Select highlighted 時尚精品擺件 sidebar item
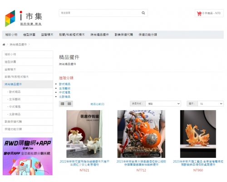This screenshot has height=182, width=227. (28, 84)
